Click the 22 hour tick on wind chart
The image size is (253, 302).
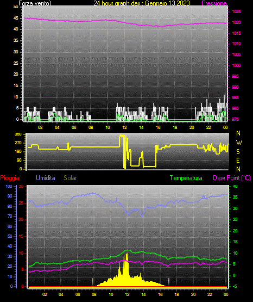[x=208, y=127]
